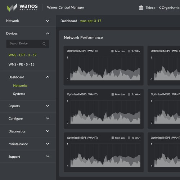The image size is (180, 180).
Task: Open the Networks dashboard item
Action: click(x=20, y=86)
